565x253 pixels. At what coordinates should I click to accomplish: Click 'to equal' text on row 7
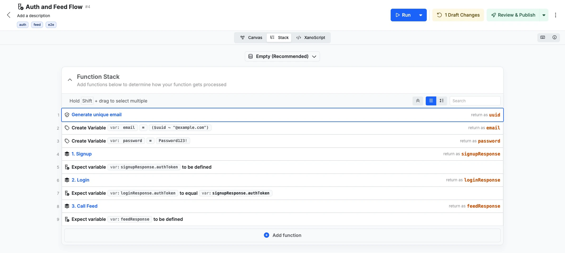pos(189,193)
